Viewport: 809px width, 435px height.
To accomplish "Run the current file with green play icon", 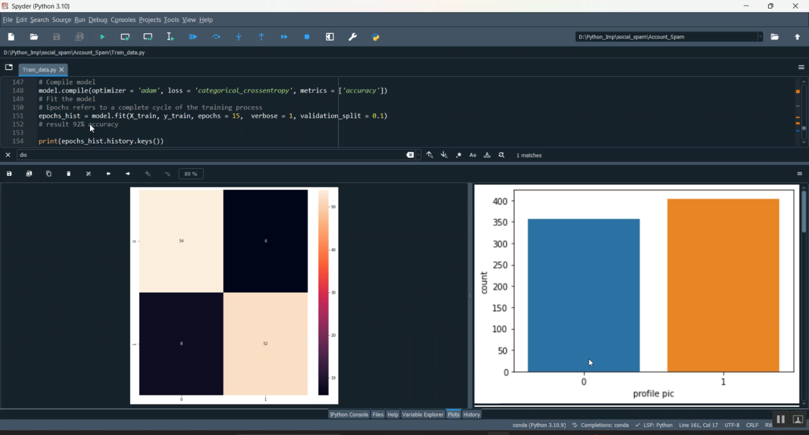I will [x=102, y=37].
